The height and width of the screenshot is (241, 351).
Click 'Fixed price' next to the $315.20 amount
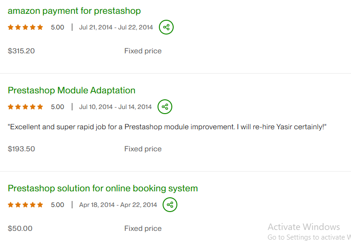click(x=143, y=51)
